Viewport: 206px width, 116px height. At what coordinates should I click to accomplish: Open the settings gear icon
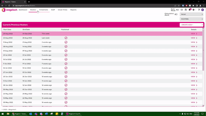point(194,10)
